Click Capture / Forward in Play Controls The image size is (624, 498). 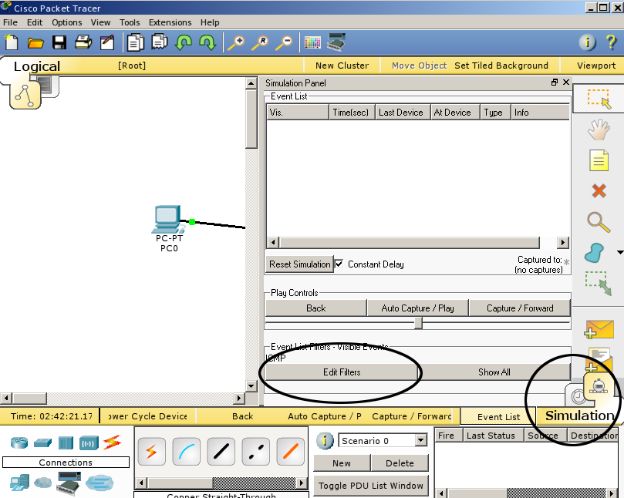tap(520, 308)
